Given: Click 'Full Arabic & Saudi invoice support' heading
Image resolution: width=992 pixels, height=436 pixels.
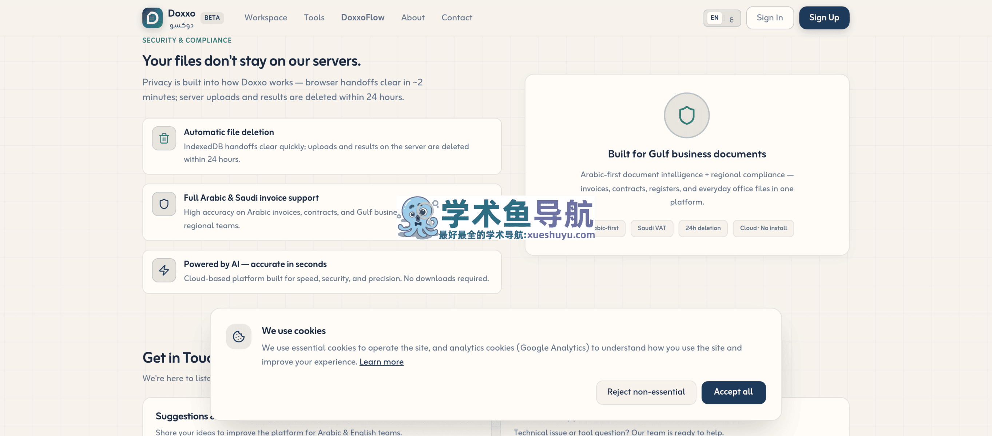Looking at the screenshot, I should pos(251,198).
